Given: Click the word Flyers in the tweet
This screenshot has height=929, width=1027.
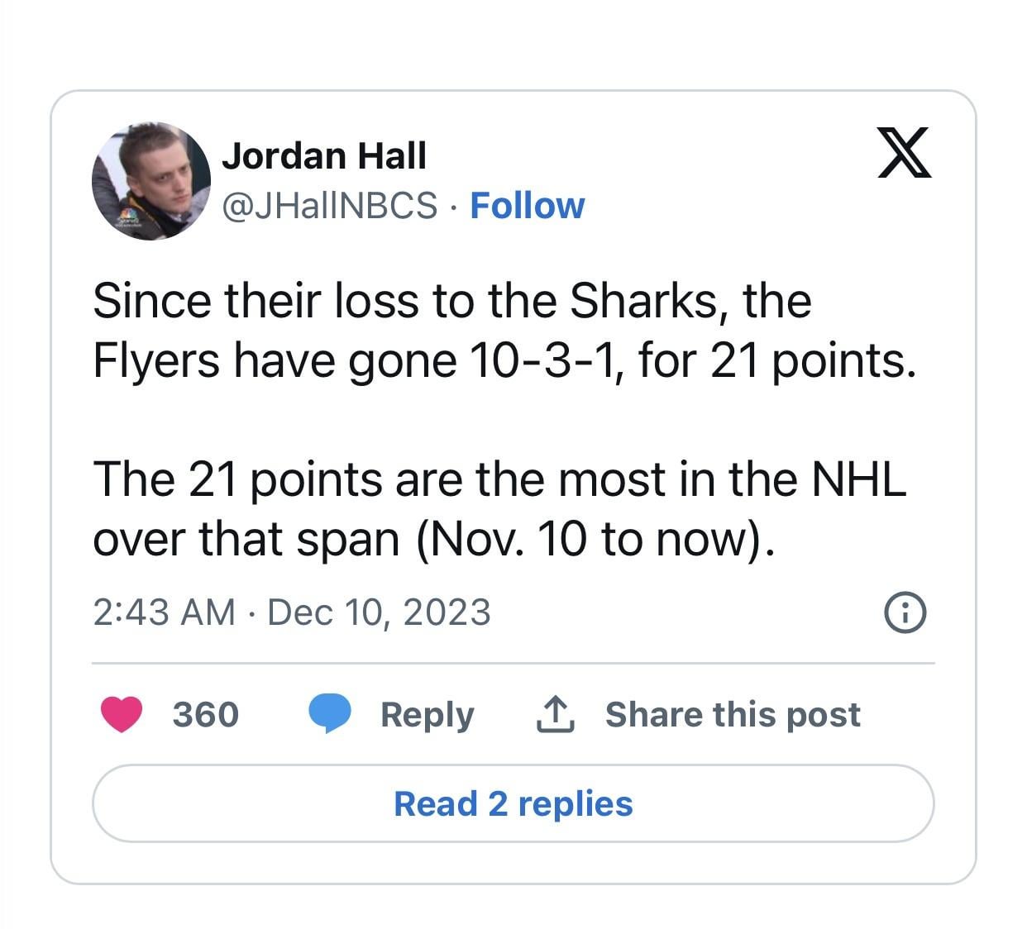Looking at the screenshot, I should point(156,360).
